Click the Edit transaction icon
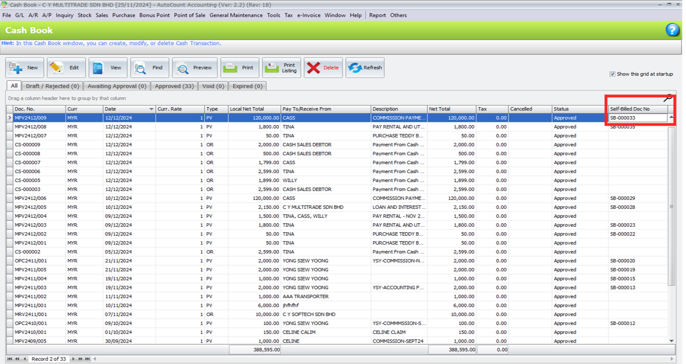 pyautogui.click(x=57, y=68)
